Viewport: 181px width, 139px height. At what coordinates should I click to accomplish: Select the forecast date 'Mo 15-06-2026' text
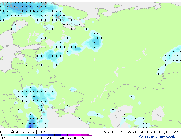pyautogui.click(x=120, y=132)
